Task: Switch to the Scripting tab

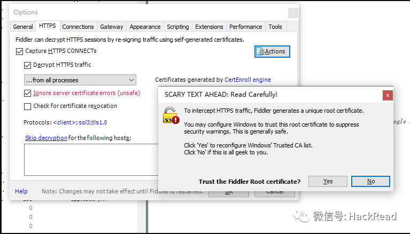Action: point(178,27)
